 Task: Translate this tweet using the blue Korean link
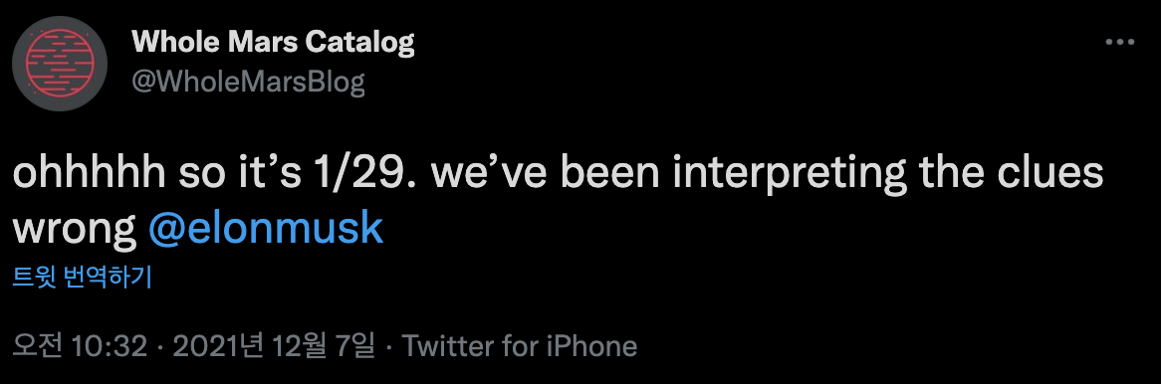[x=83, y=279]
